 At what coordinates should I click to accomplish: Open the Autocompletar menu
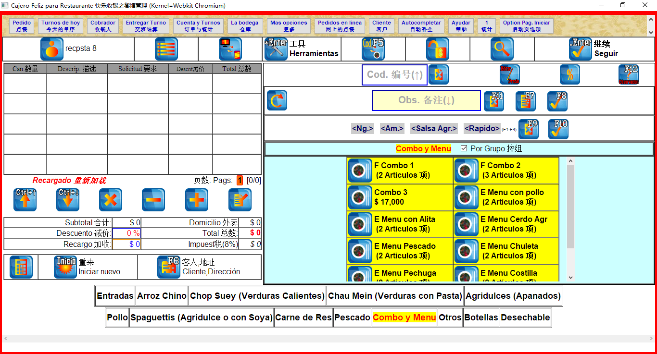pyautogui.click(x=421, y=26)
